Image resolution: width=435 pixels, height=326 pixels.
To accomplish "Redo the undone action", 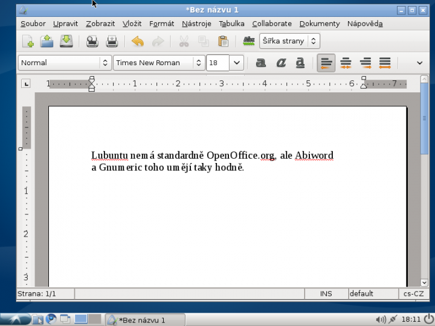I will pos(158,42).
